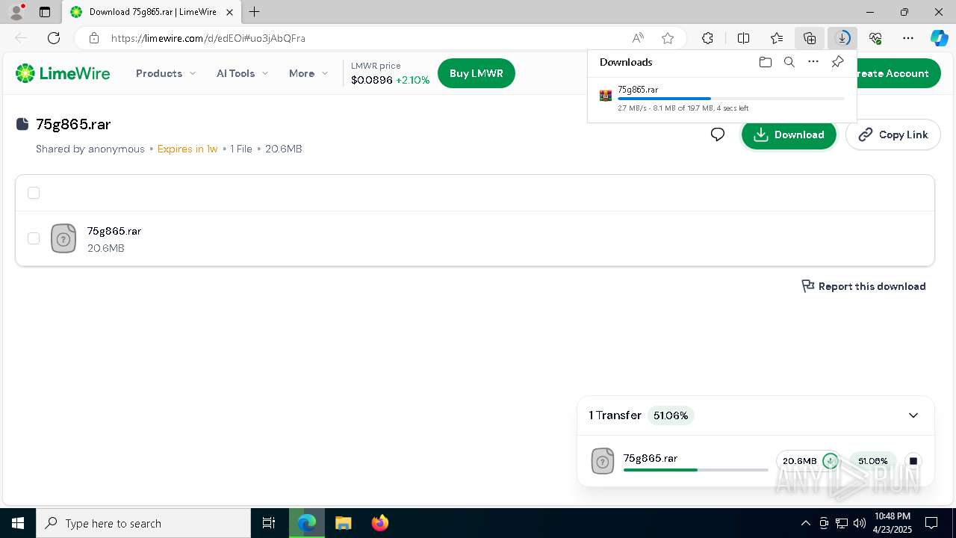Viewport: 956px width, 538px height.
Task: View site information lock icon
Action: tap(93, 38)
